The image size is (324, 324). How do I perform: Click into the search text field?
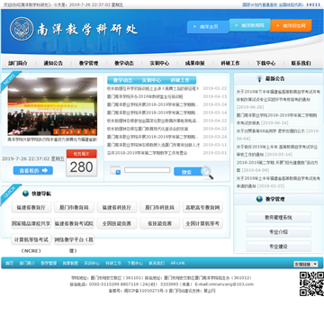coord(148,170)
